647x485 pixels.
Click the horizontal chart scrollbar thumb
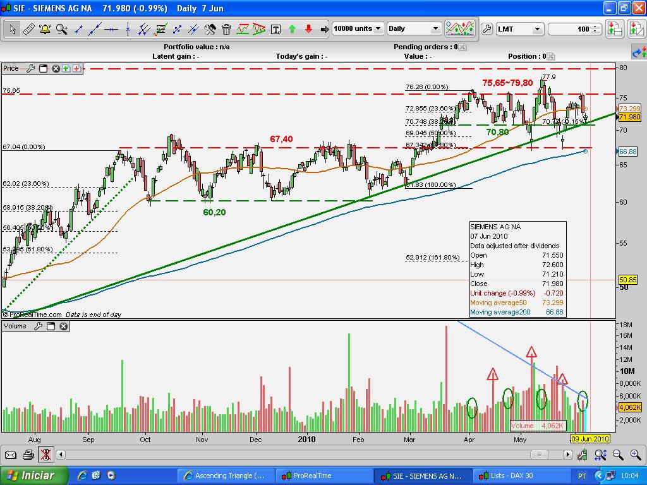coord(539,455)
